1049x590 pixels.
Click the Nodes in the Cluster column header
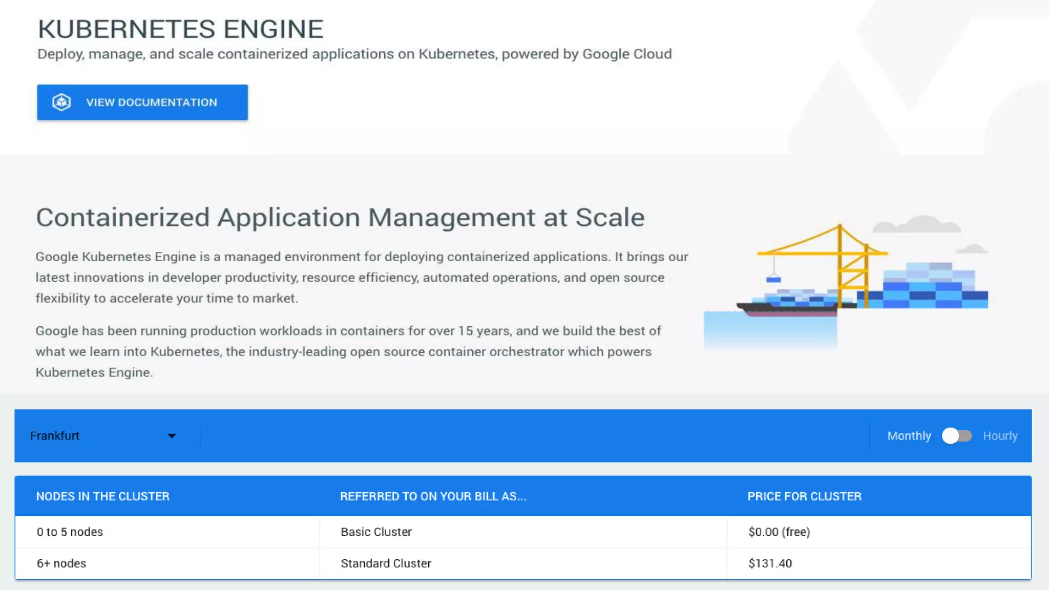pos(102,496)
